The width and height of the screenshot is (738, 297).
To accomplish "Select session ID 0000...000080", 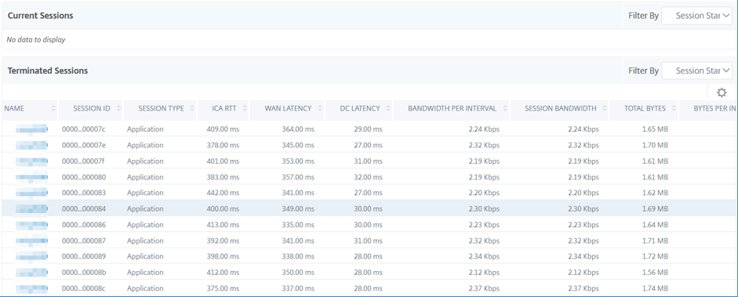I will tap(84, 177).
